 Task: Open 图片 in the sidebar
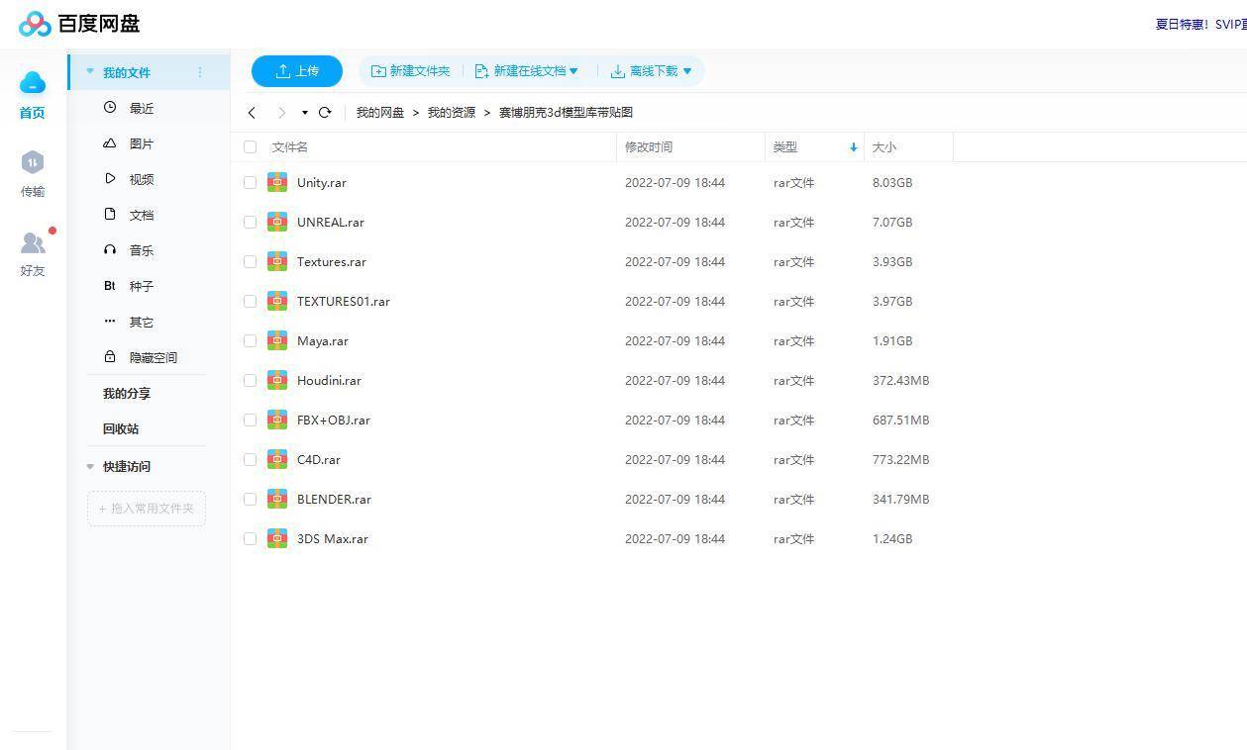142,143
